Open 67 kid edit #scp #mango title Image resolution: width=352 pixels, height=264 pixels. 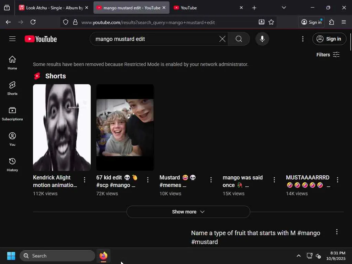(x=117, y=181)
